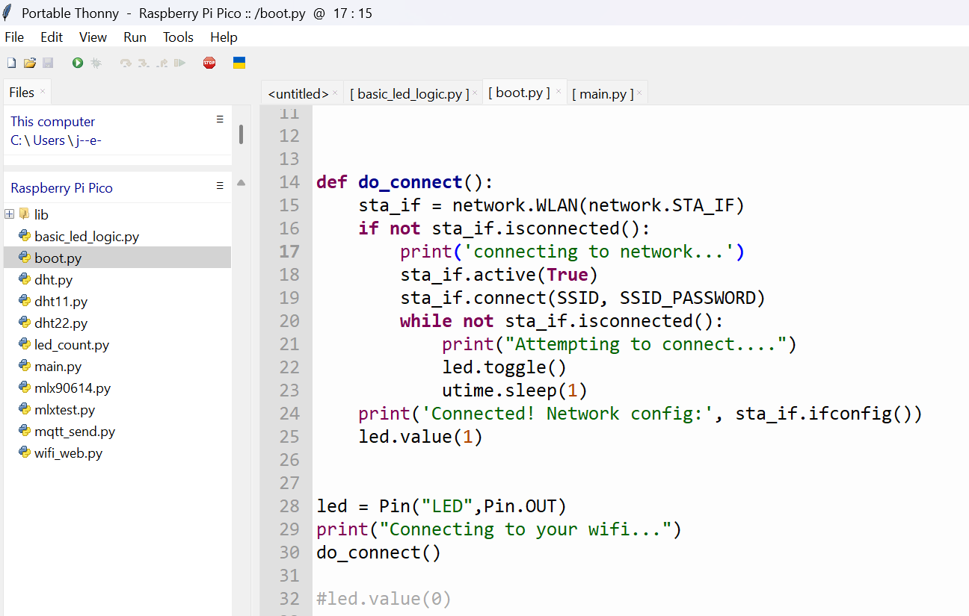Screen dimensions: 969x616
Task: Open the Edit menu
Action: pyautogui.click(x=52, y=37)
